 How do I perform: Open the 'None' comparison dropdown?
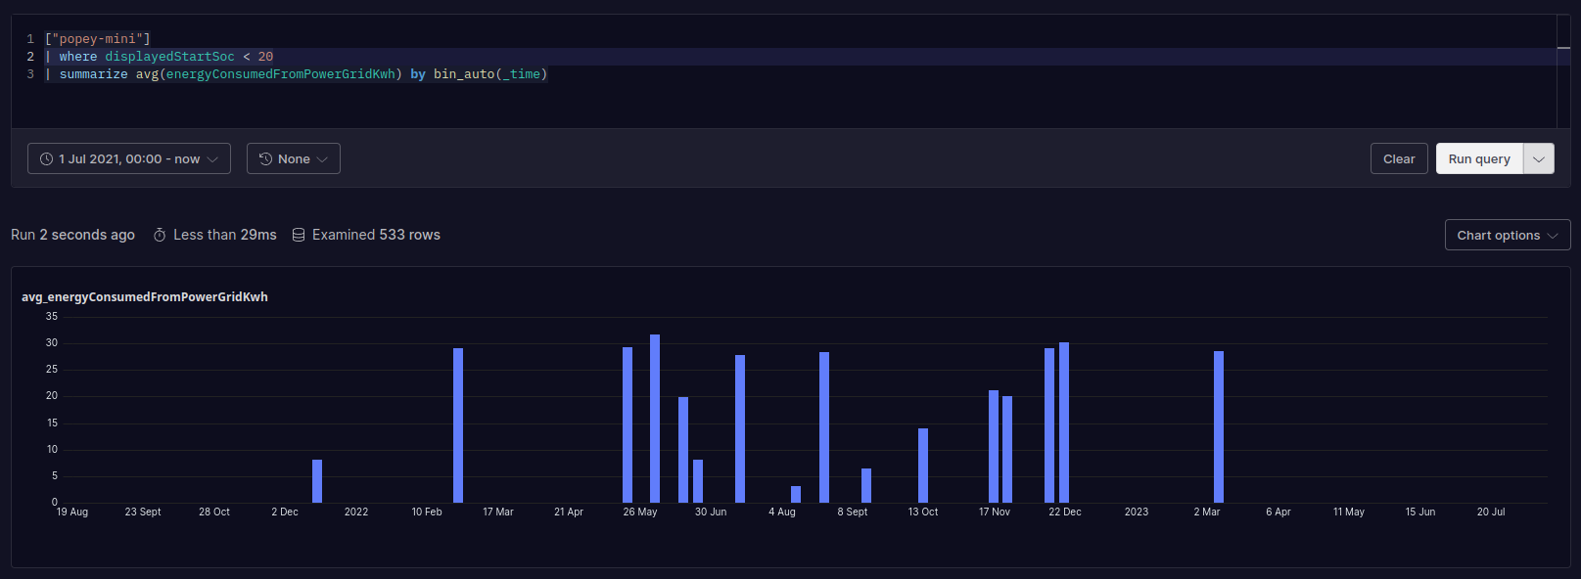[294, 158]
